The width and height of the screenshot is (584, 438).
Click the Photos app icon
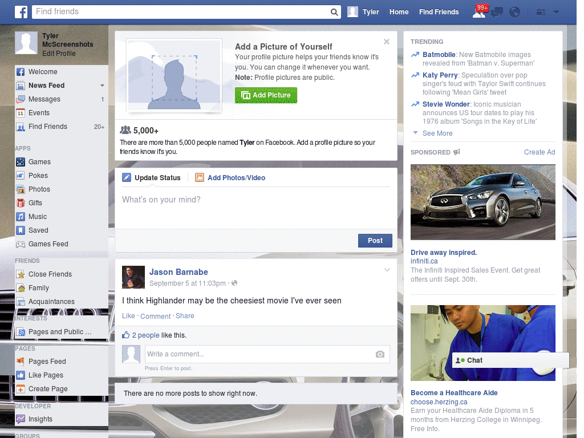coord(21,189)
